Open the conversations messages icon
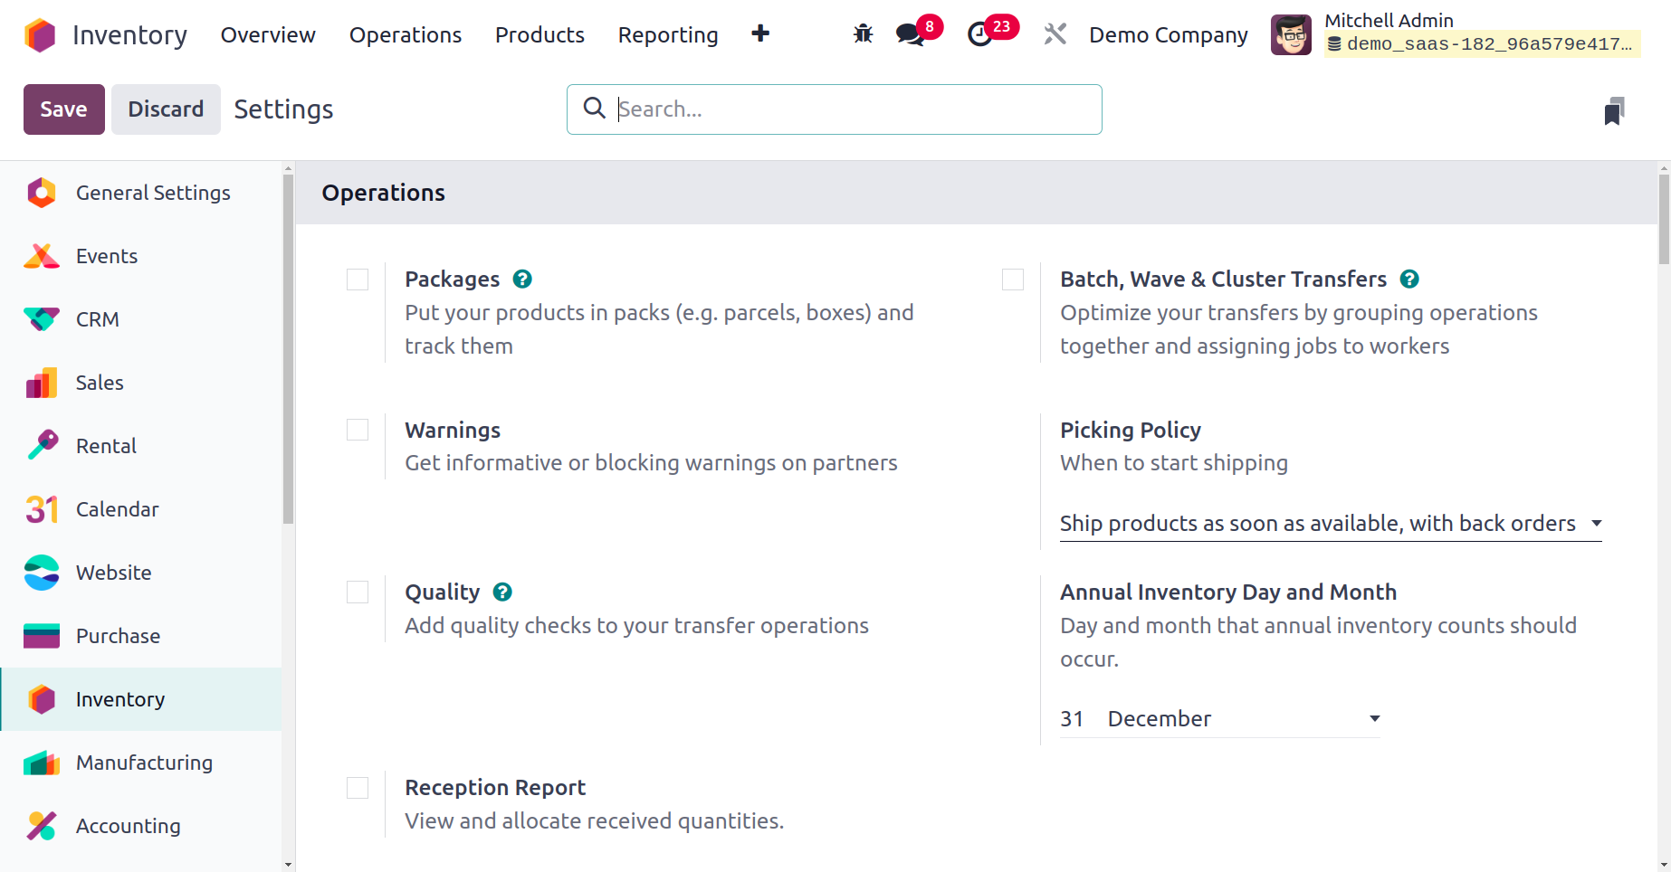This screenshot has width=1671, height=872. 910,34
